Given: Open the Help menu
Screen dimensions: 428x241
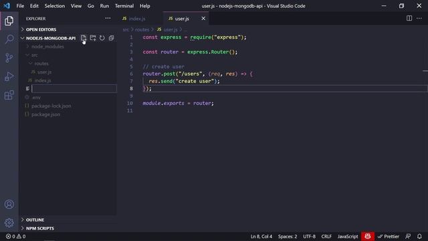Looking at the screenshot, I should point(145,6).
